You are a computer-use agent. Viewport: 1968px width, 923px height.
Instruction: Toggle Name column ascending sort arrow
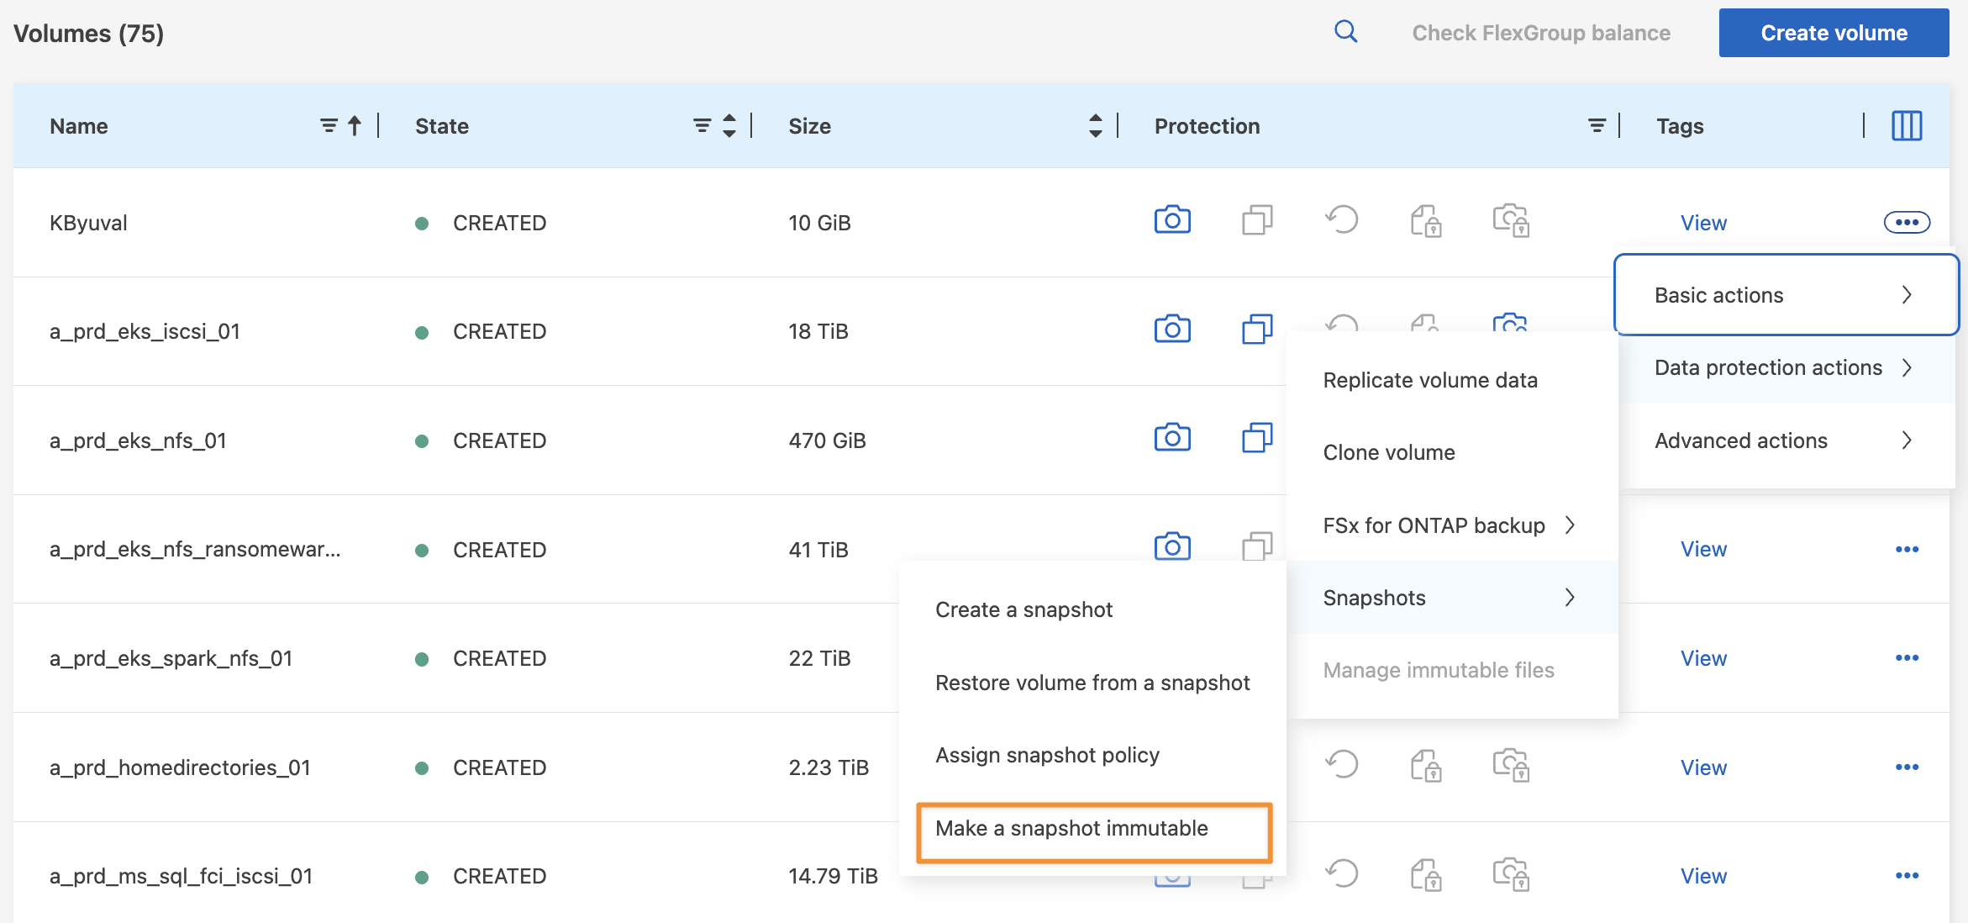(x=355, y=126)
